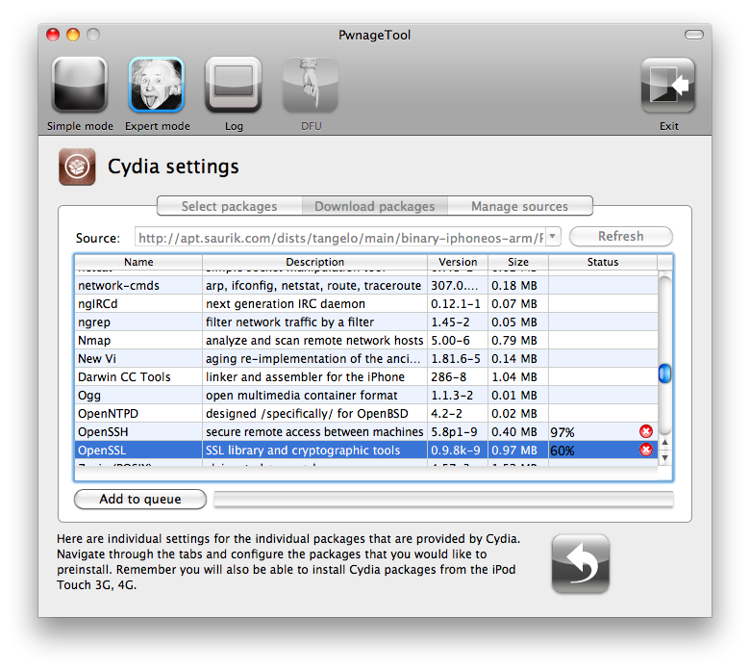
Task: Cancel the OpenSSH download
Action: [x=646, y=432]
